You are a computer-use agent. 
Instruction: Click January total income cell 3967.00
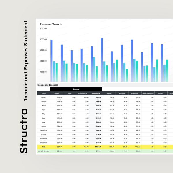pyautogui.click(x=96, y=97)
